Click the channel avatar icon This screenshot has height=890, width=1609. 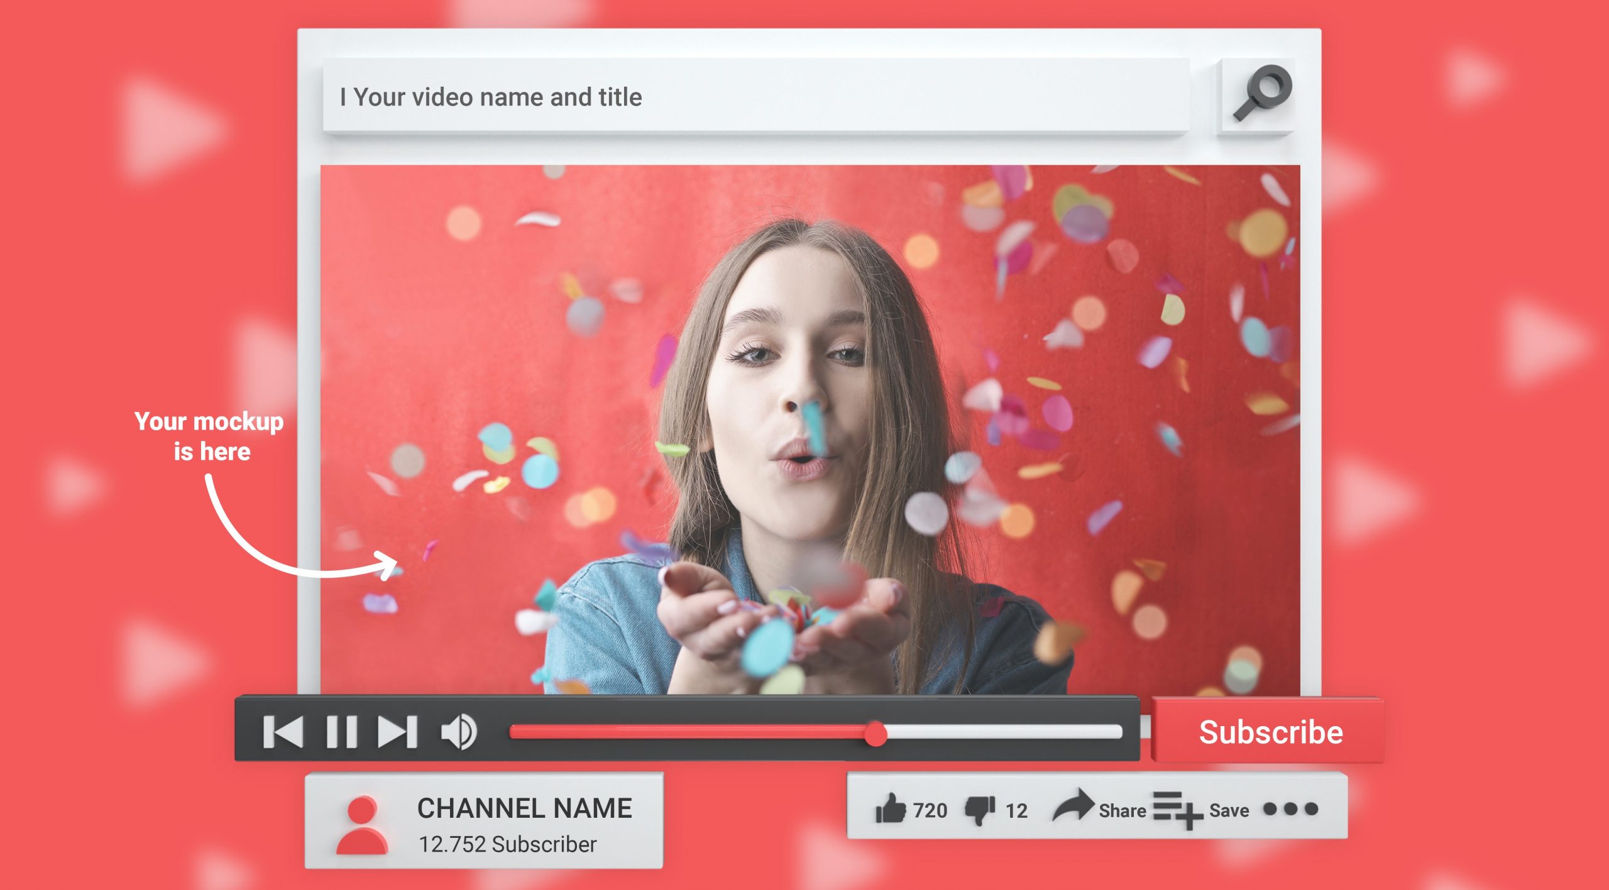362,825
